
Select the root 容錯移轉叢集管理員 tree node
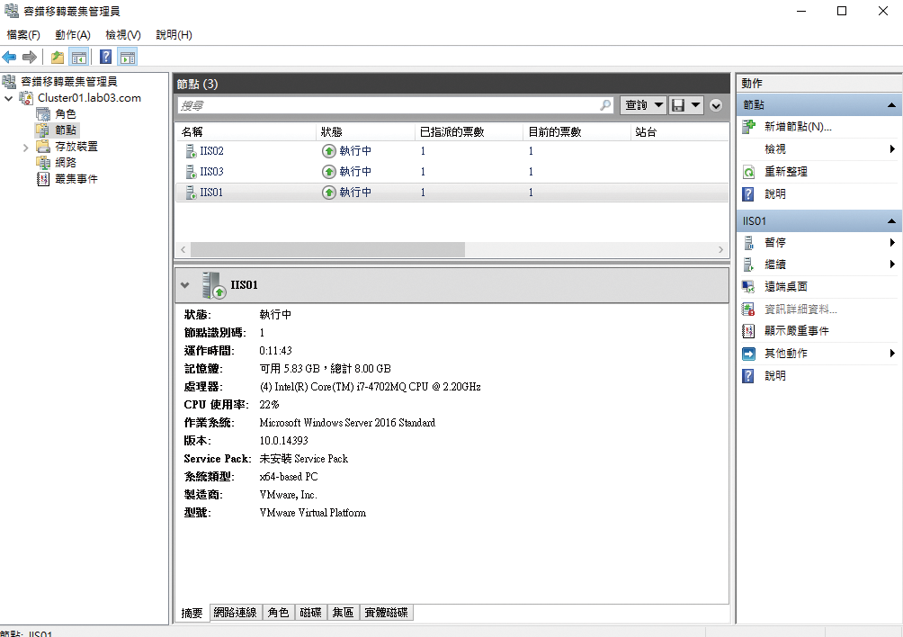tap(68, 82)
